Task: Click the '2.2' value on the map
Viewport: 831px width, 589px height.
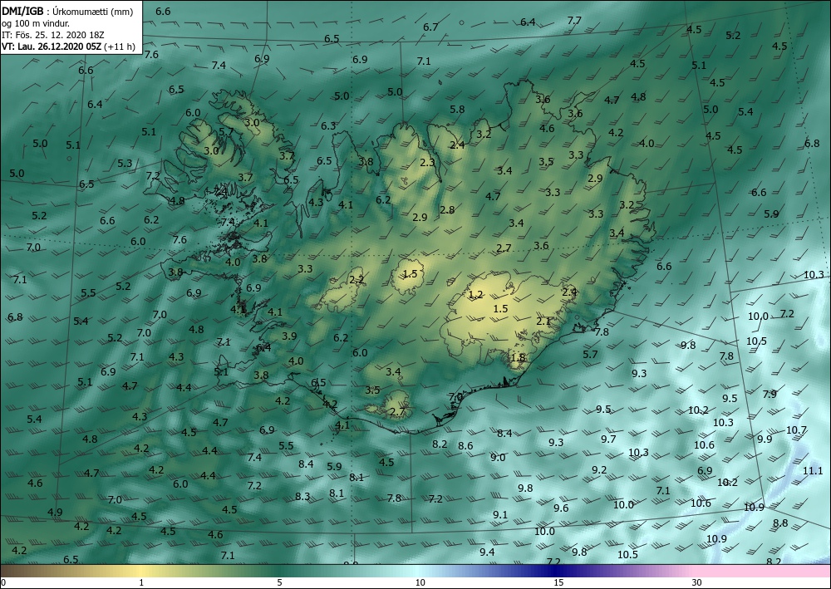Action: (x=356, y=279)
